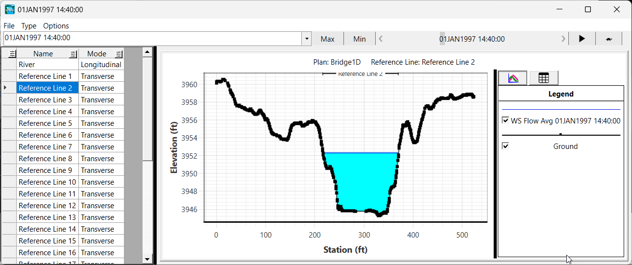Open the Options menu
This screenshot has width=632, height=265.
pos(56,26)
